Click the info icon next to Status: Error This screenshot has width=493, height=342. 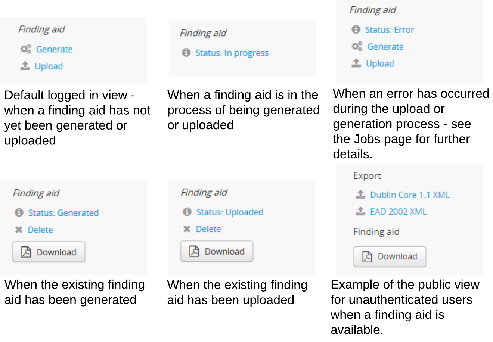click(356, 29)
